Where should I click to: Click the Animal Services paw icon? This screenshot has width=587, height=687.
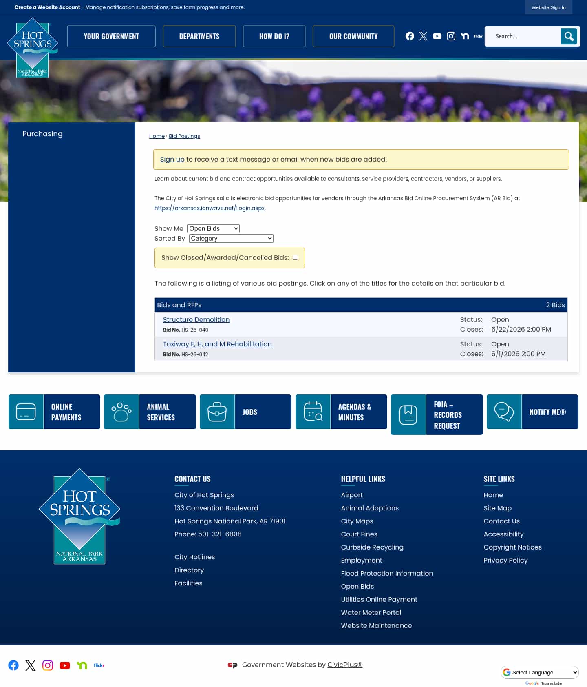pos(121,412)
